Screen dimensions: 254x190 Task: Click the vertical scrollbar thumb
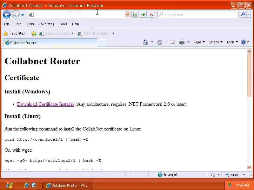(249, 76)
